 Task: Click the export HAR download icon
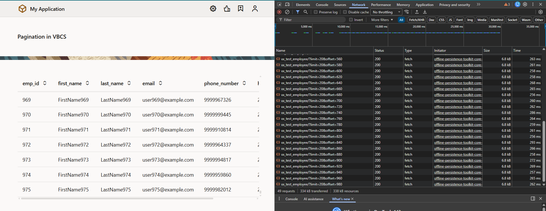[425, 12]
